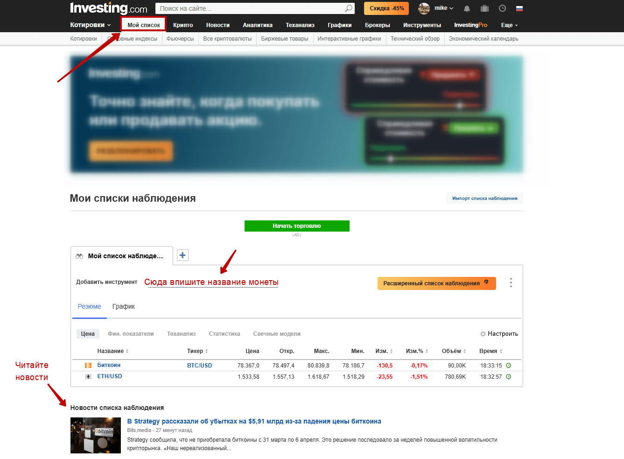Open the notifications bell icon

(x=467, y=8)
